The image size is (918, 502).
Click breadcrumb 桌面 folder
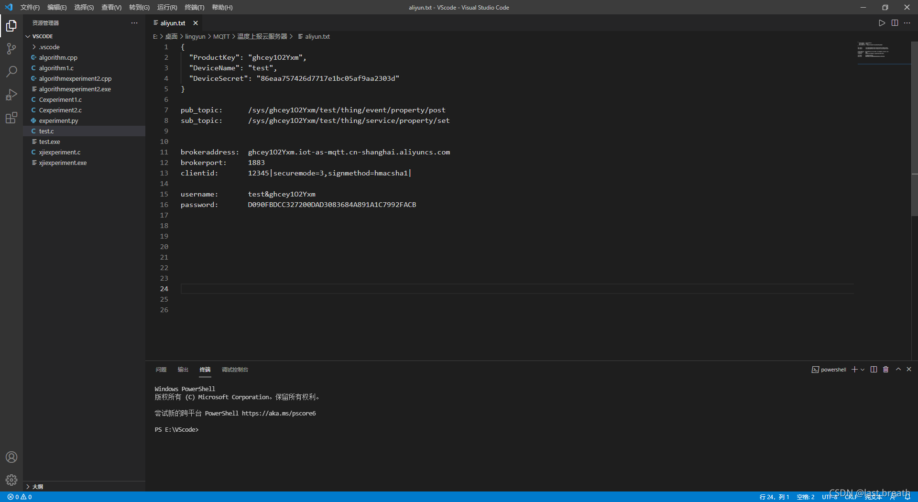(171, 36)
